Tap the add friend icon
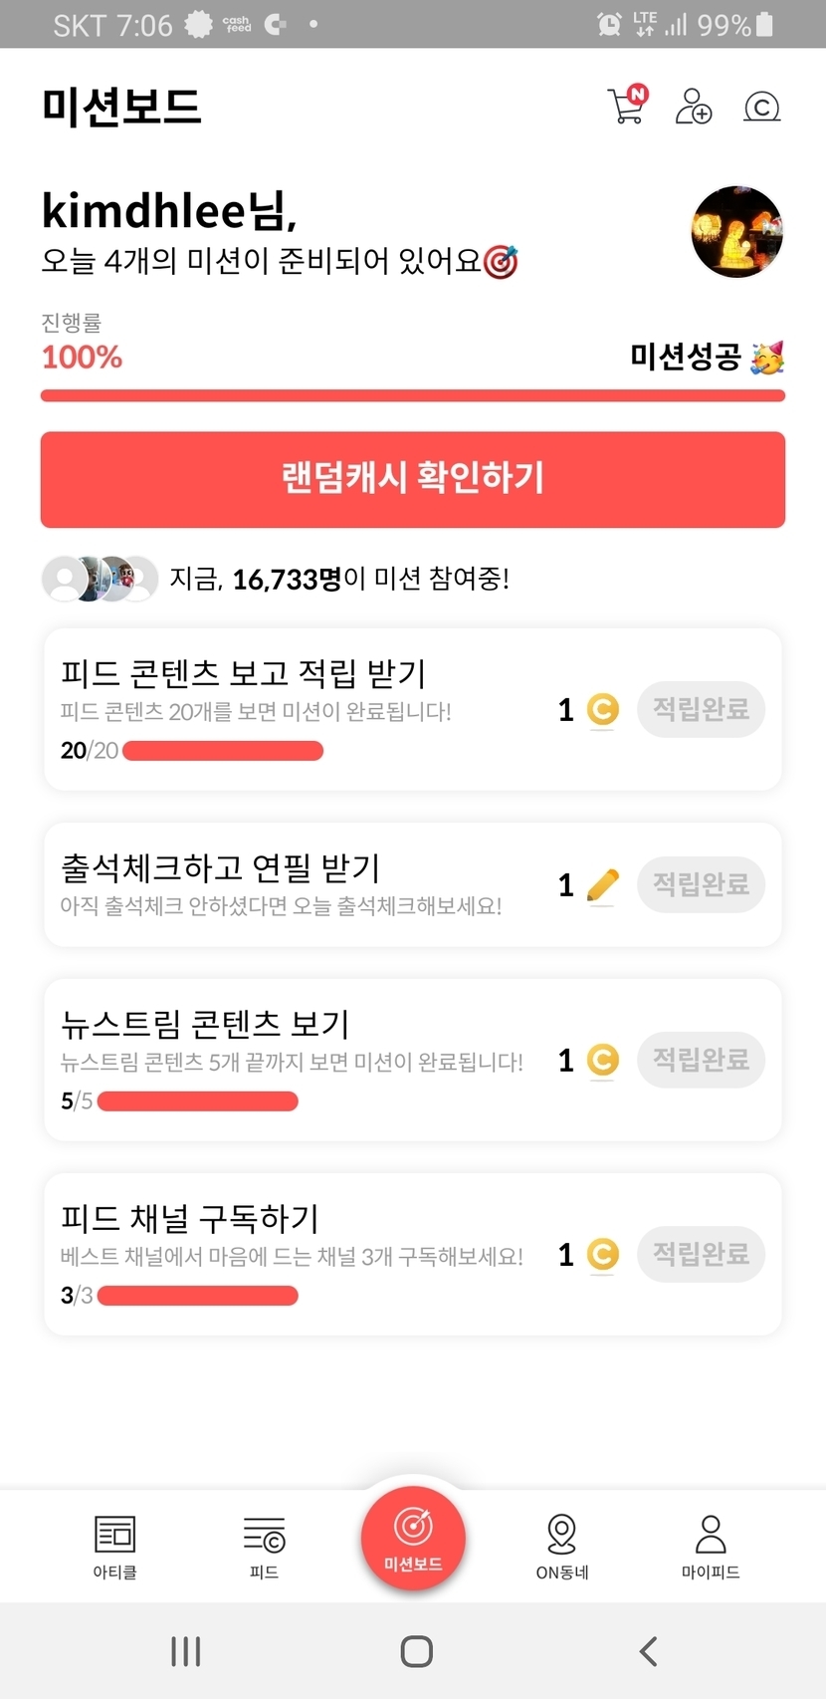The height and width of the screenshot is (1699, 826). (x=693, y=106)
